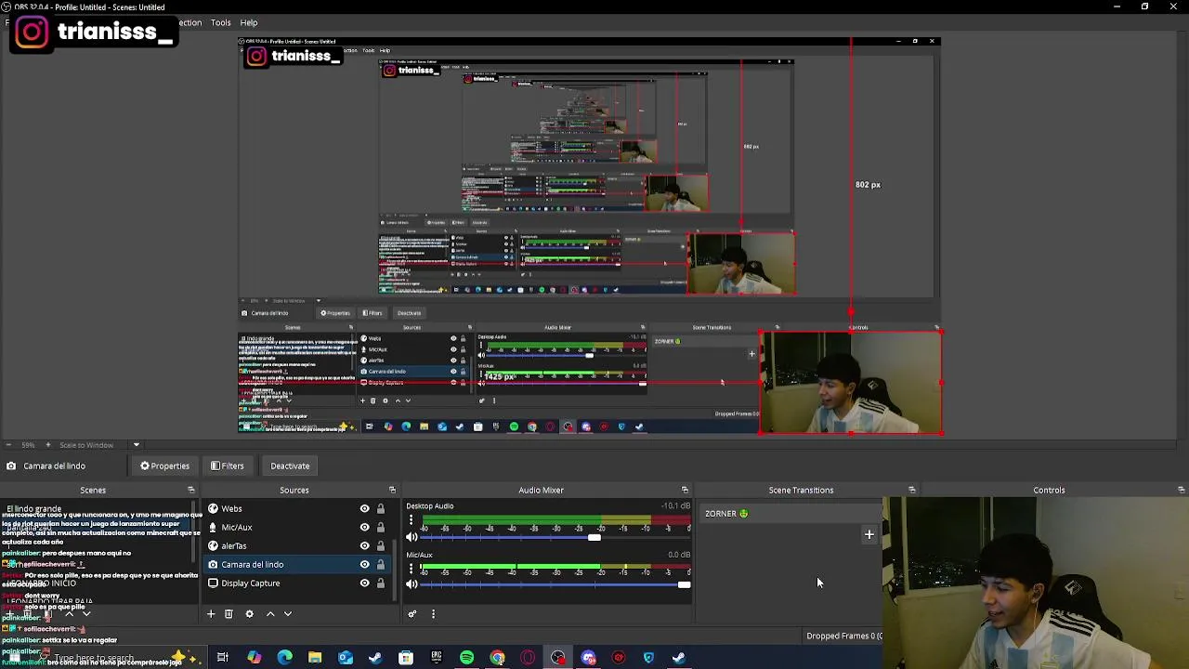1189x669 pixels.
Task: Click the microphone icon beside Mic/Aux source
Action: tap(213, 527)
